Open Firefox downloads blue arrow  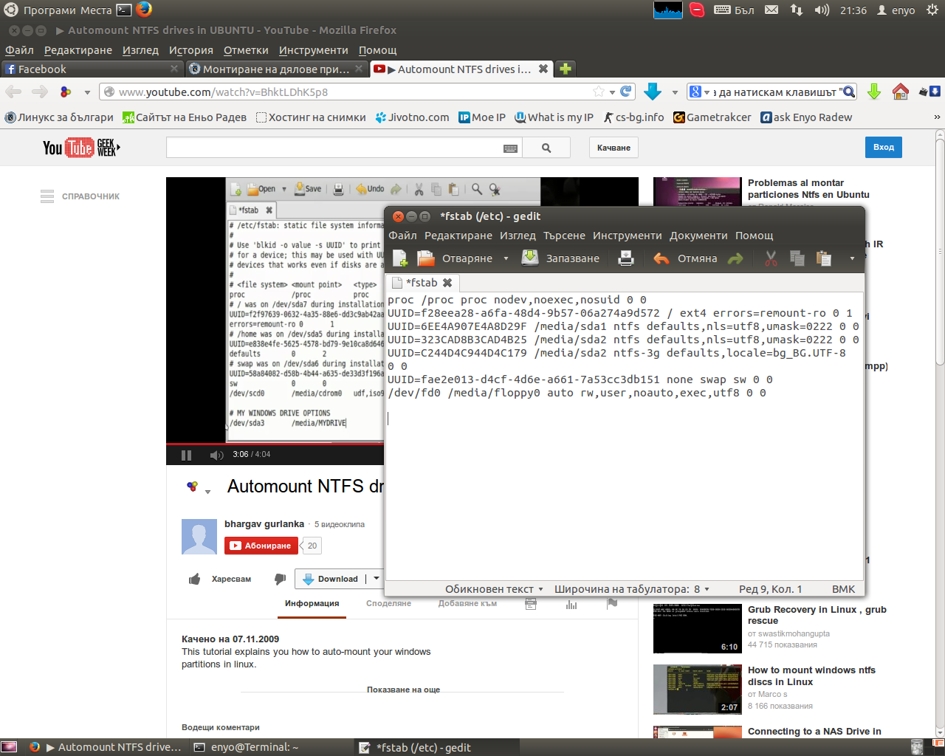tap(653, 92)
